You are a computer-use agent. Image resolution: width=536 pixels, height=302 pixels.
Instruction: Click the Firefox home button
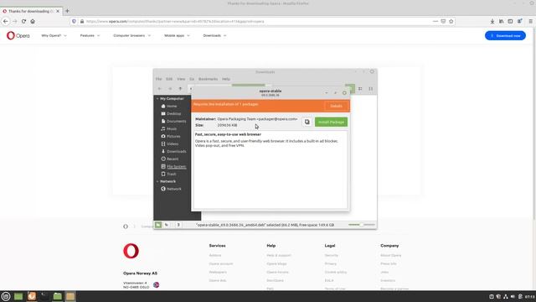33,21
